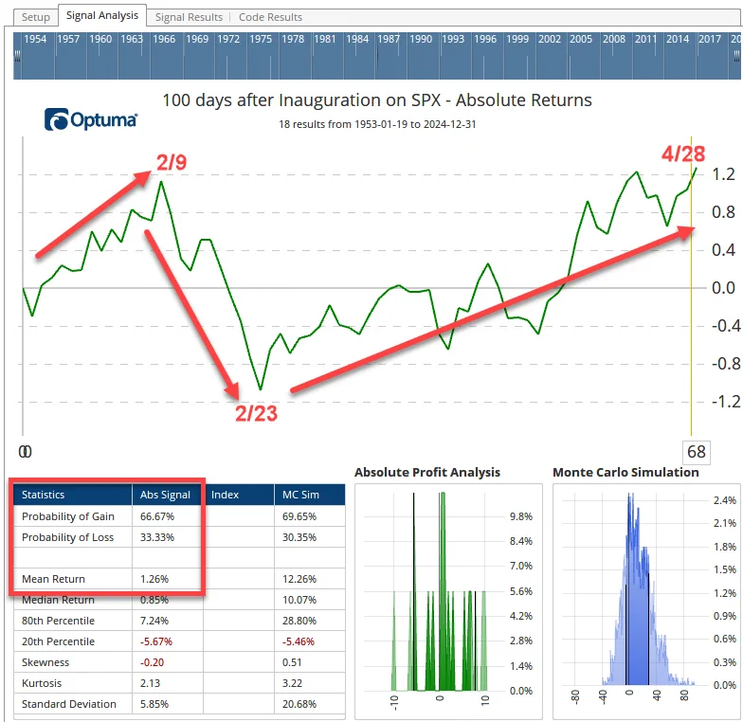Select the 2017 marker on timeline

[x=710, y=39]
